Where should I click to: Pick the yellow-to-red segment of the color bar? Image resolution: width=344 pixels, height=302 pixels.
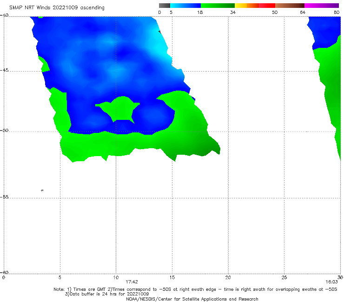pyautogui.click(x=255, y=6)
